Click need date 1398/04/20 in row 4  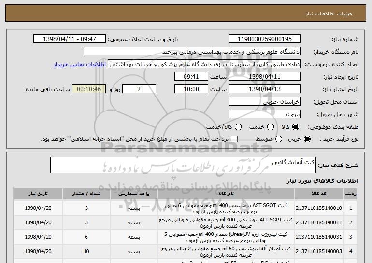click(x=38, y=251)
